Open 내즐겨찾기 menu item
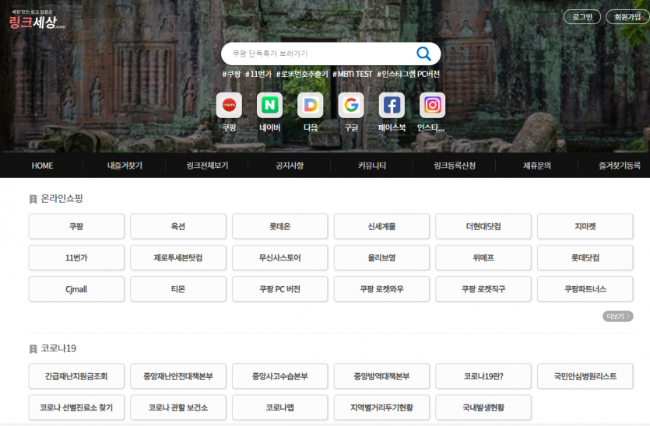This screenshot has width=650, height=426. click(x=125, y=166)
